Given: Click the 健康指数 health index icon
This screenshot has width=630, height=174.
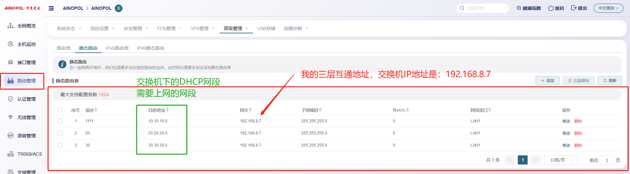Looking at the screenshot, I should (519, 8).
